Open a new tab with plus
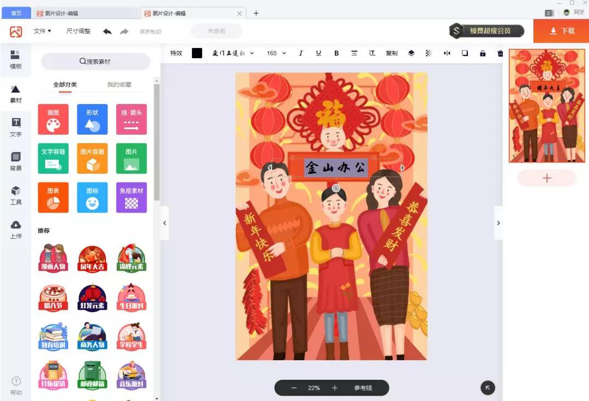The height and width of the screenshot is (401, 589). point(256,13)
